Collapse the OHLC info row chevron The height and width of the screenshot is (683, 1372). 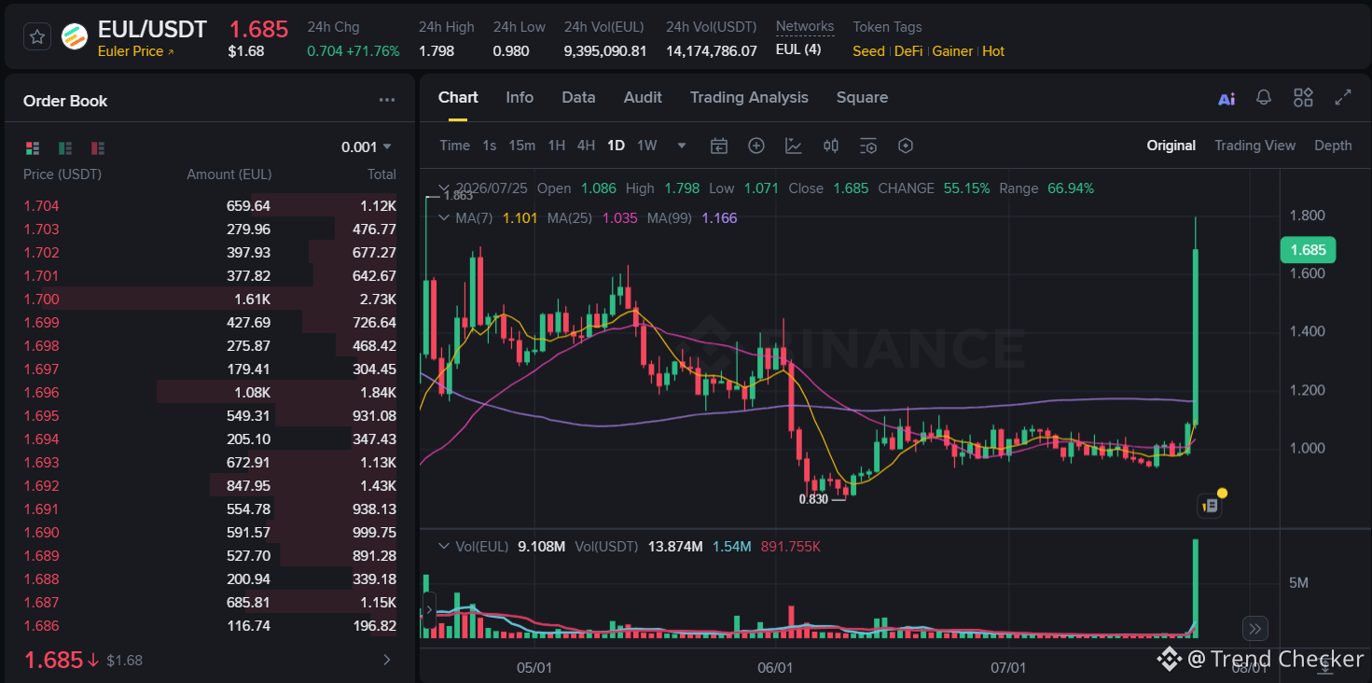pyautogui.click(x=444, y=188)
